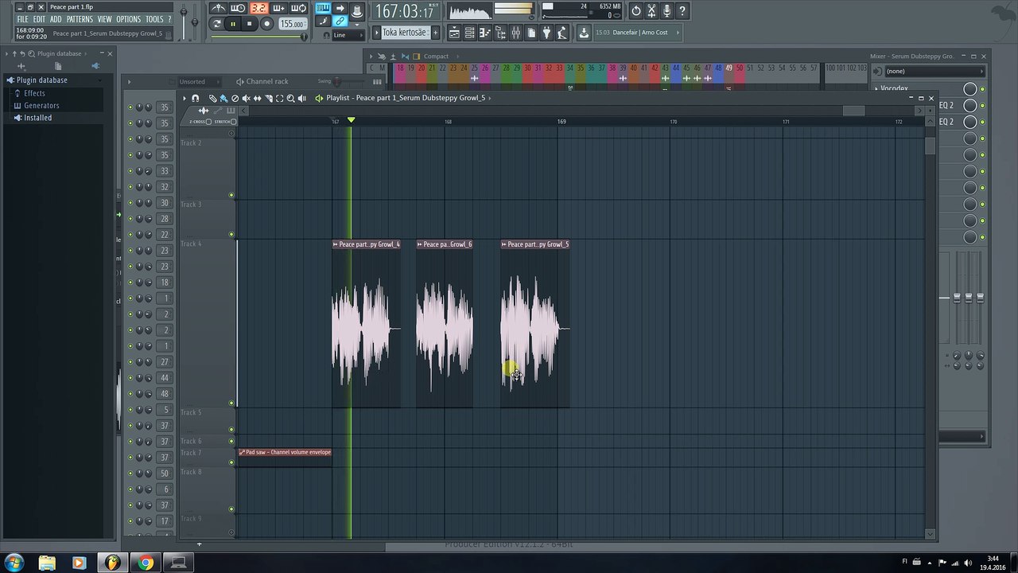Open the plugin picker icon
The image size is (1018, 573).
(546, 33)
